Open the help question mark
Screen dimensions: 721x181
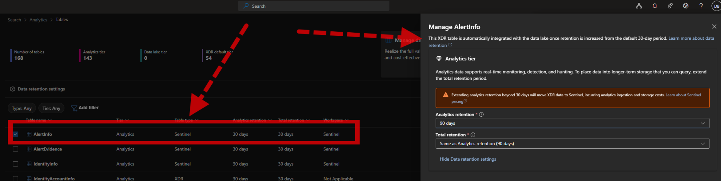pyautogui.click(x=701, y=6)
